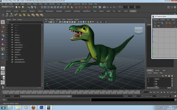Select the pSphere2 item in the outliner
Screen dimensions: 177x110
(x=18, y=55)
